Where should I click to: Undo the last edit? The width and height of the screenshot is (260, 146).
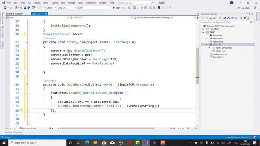(34, 8)
